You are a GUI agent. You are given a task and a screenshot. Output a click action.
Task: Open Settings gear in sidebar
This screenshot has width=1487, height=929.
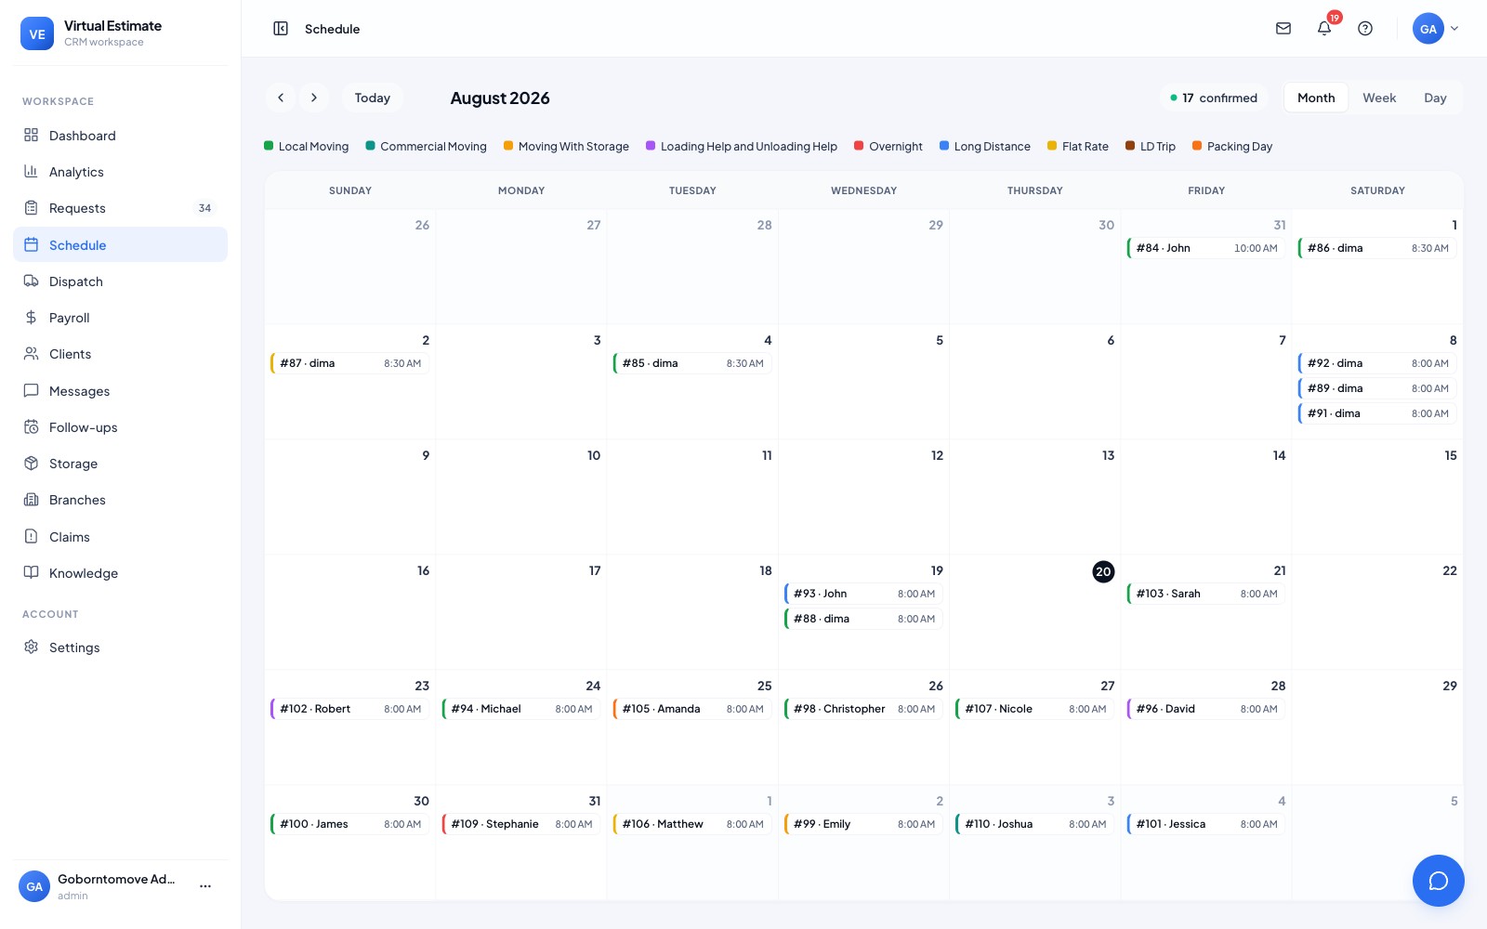32,648
